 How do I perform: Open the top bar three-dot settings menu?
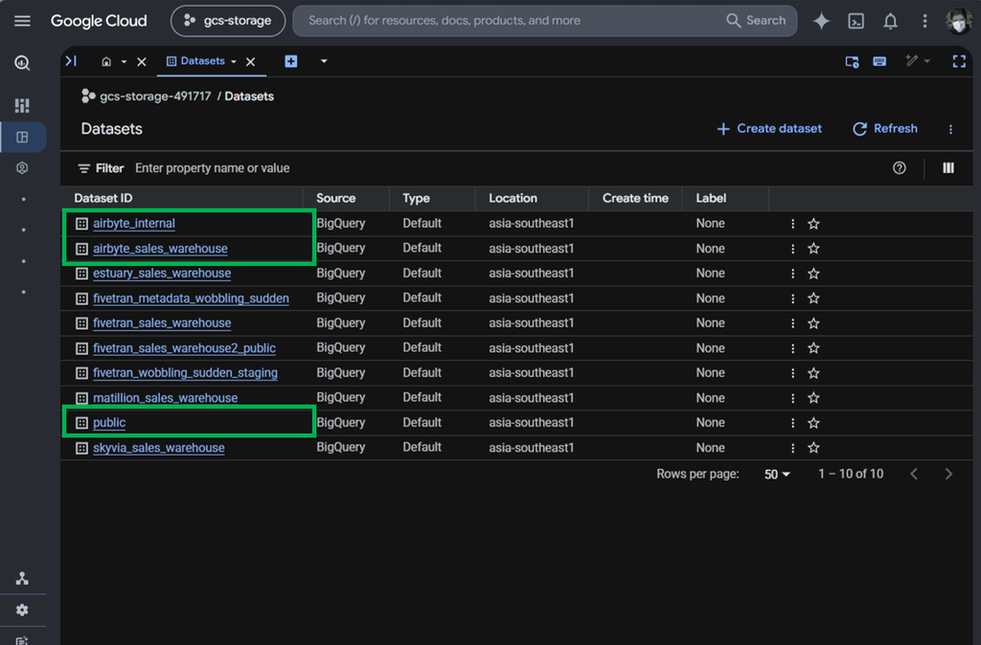pyautogui.click(x=924, y=21)
